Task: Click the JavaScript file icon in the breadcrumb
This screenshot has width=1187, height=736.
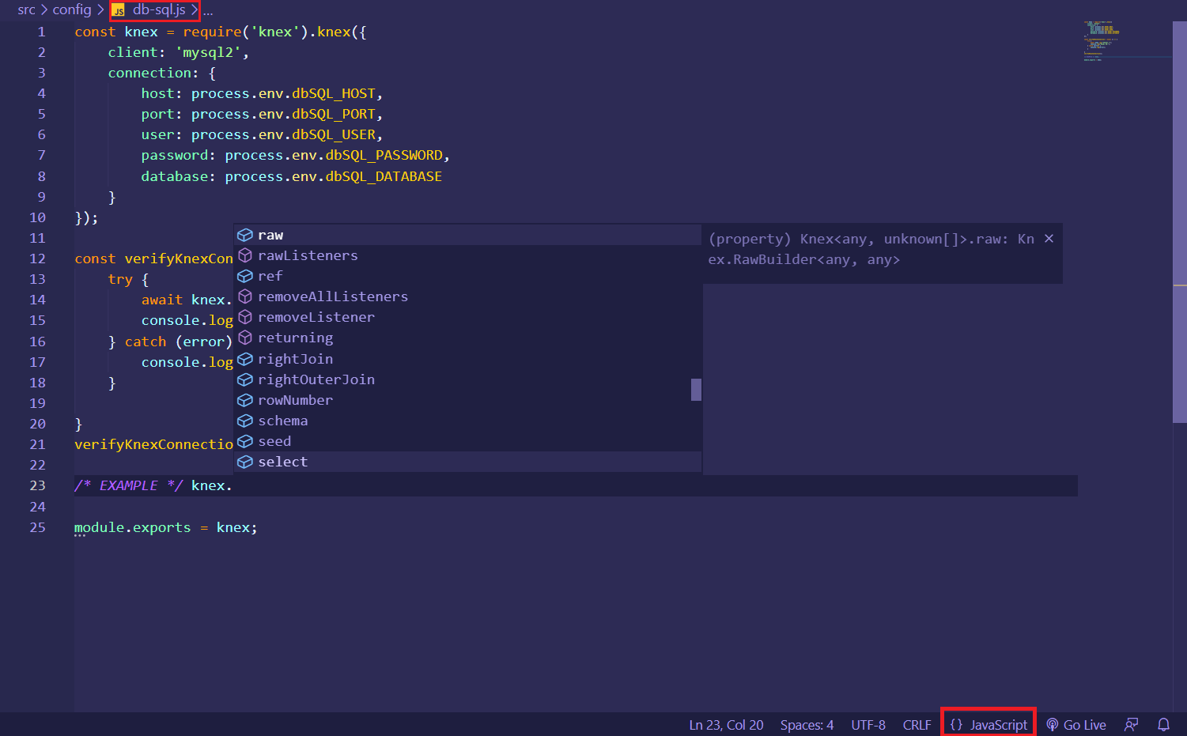Action: [x=118, y=11]
